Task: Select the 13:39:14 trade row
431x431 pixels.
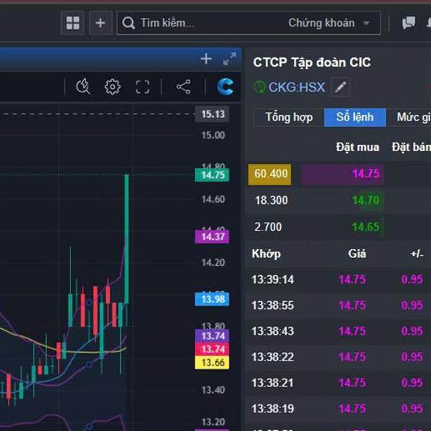Action: [338, 279]
